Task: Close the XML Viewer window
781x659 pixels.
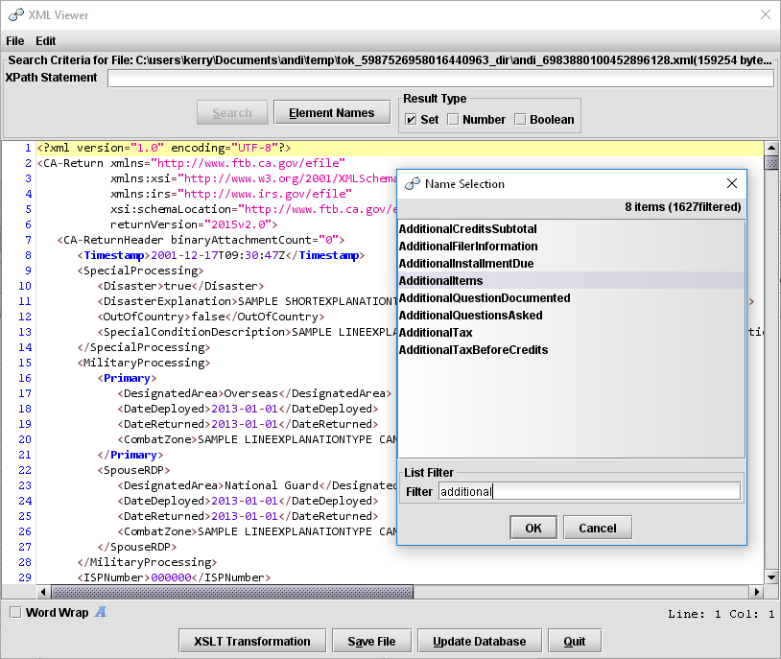Action: [x=766, y=14]
